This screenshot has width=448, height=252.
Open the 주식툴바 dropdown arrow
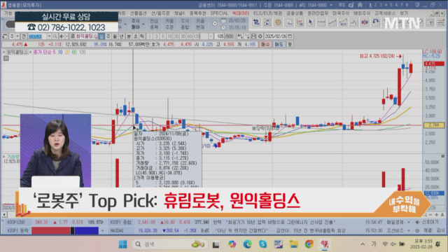(143, 24)
